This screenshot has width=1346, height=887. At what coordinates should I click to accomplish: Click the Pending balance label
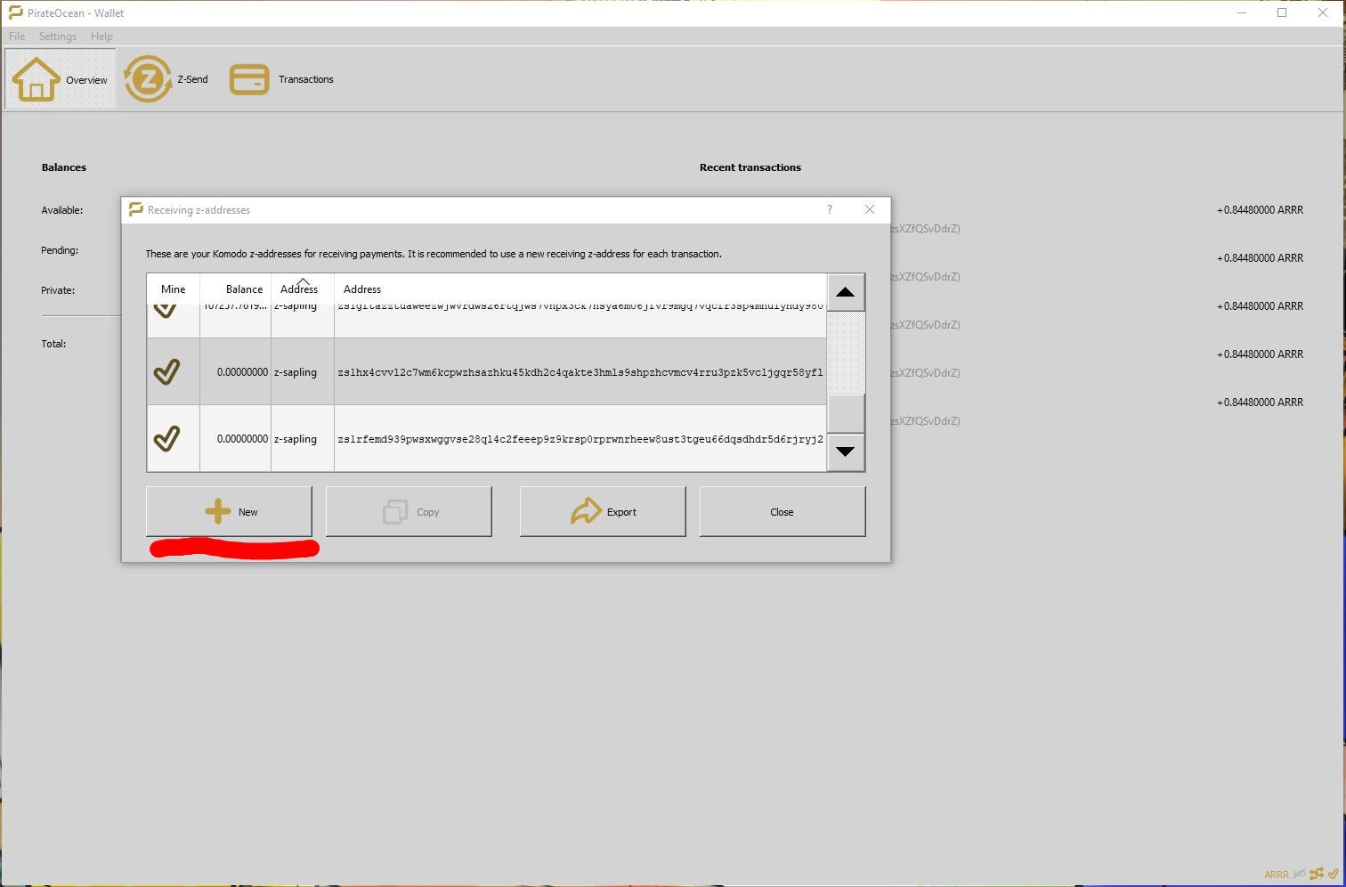[60, 250]
